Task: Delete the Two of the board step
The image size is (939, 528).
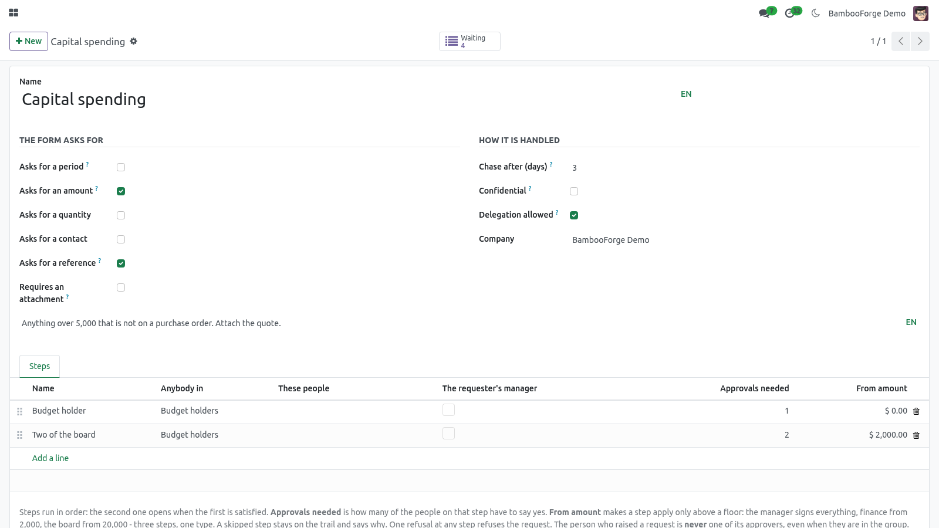Action: tap(916, 435)
